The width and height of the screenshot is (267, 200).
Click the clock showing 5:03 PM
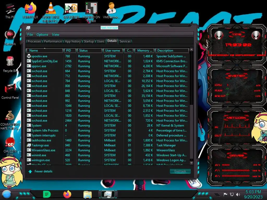pos(253,192)
